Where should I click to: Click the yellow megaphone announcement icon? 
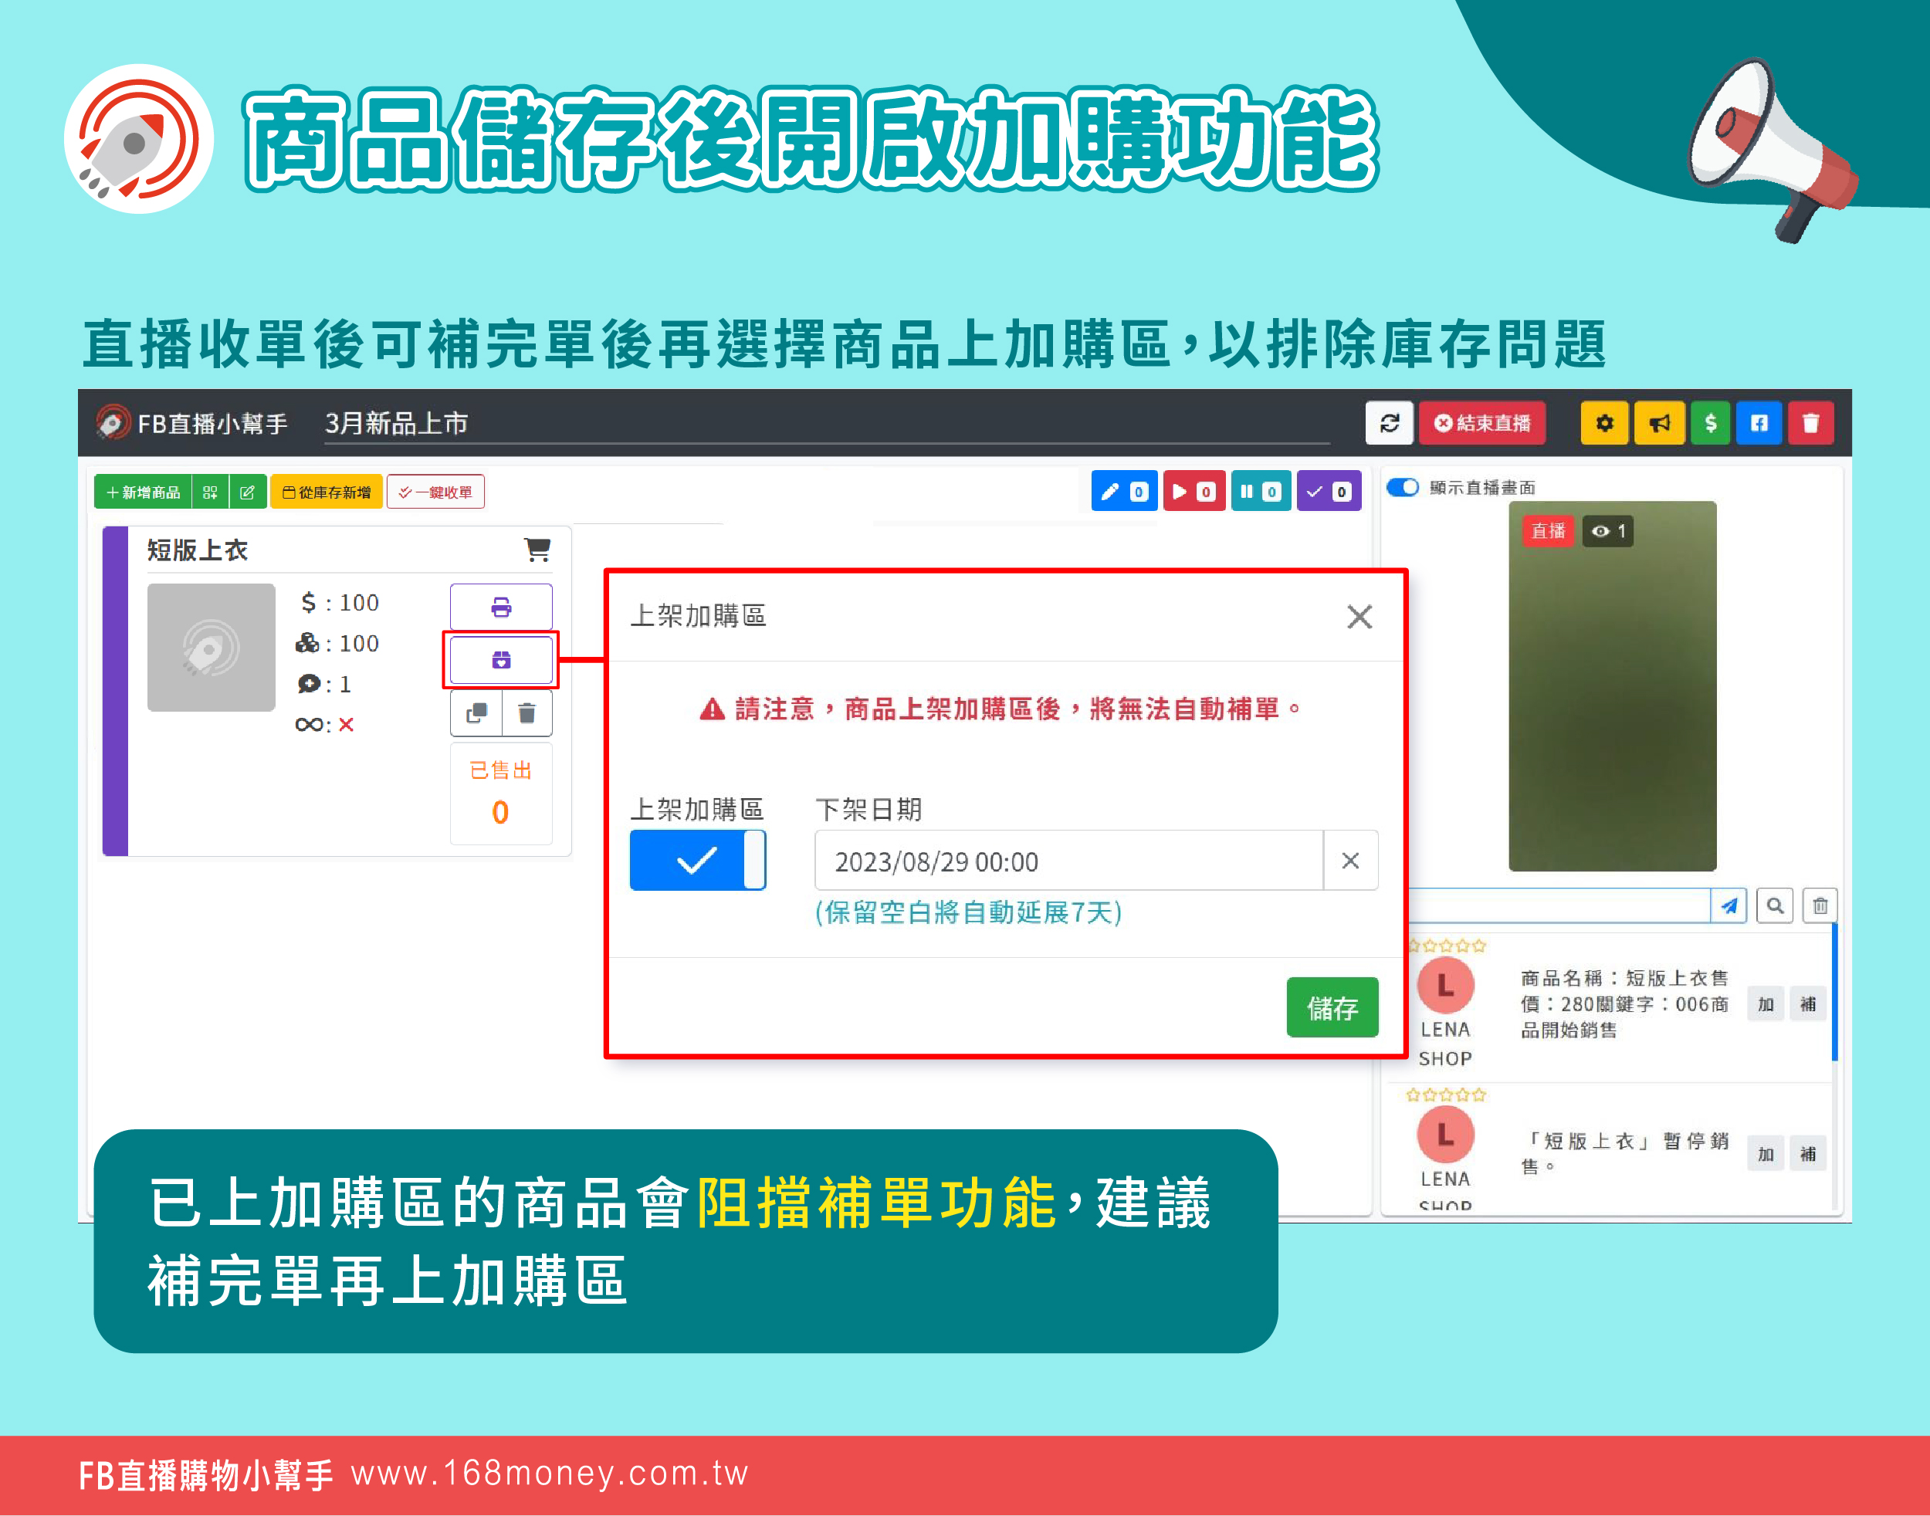1659,423
